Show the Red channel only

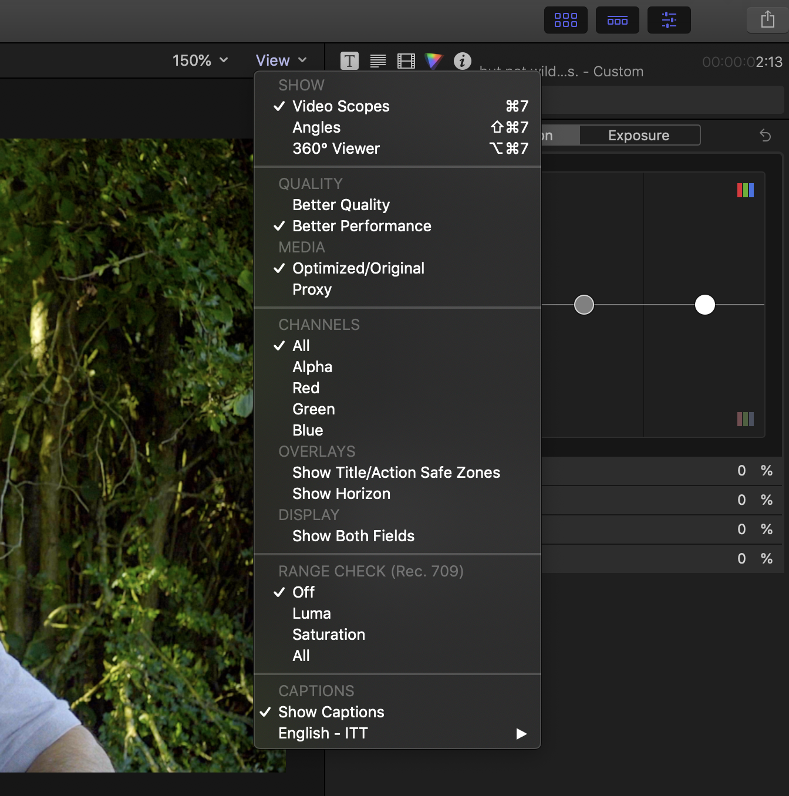pyautogui.click(x=397, y=388)
